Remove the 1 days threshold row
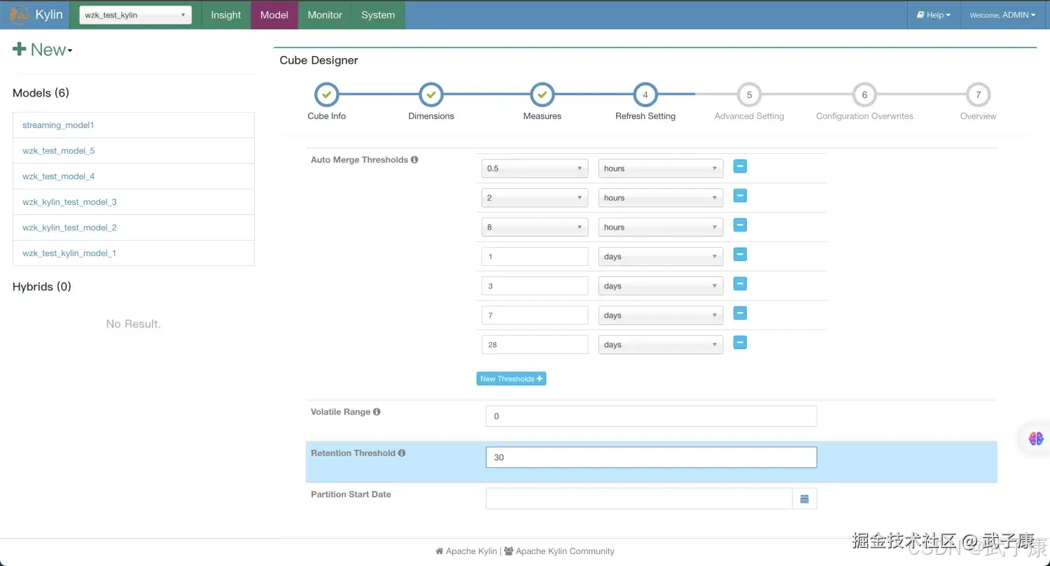 coord(740,255)
